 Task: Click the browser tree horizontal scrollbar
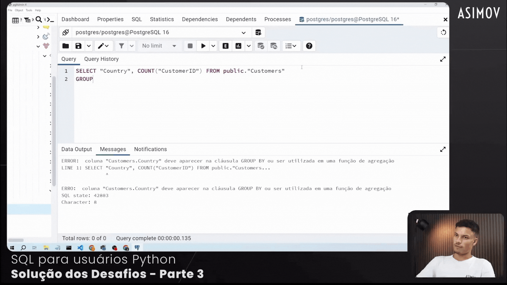[x=16, y=240]
